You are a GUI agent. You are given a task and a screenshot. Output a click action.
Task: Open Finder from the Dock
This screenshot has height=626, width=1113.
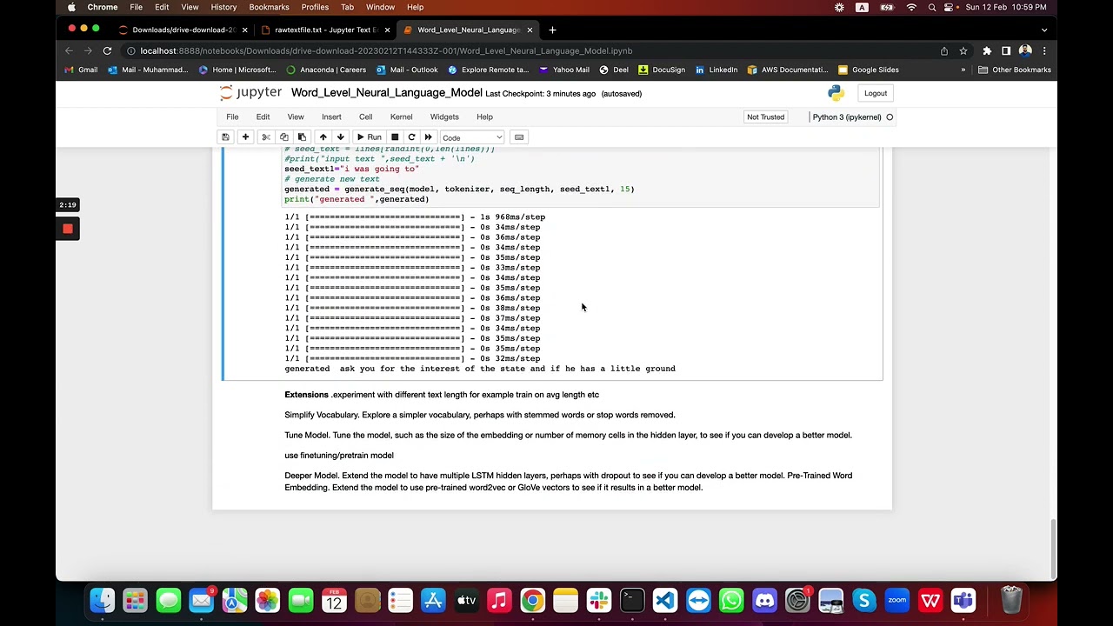click(103, 600)
